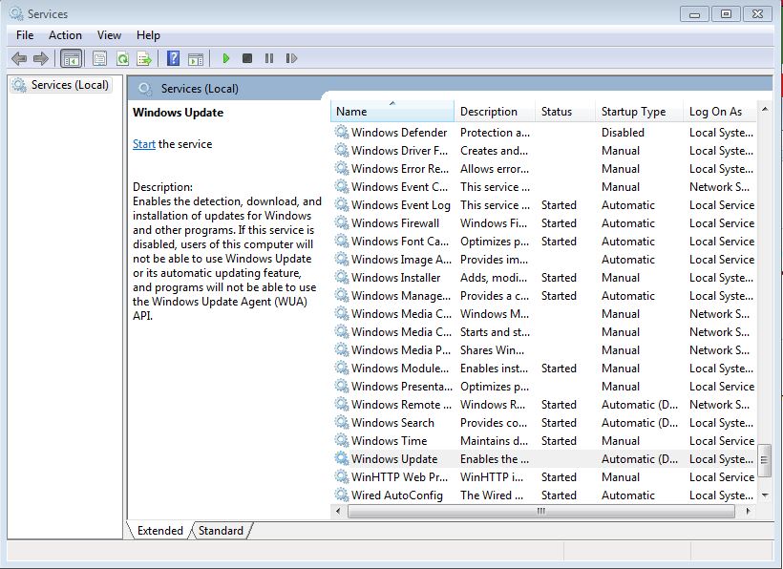Click the gear icon beside Wired AutoConfig
Viewport: 783px width, 569px height.
(x=342, y=495)
